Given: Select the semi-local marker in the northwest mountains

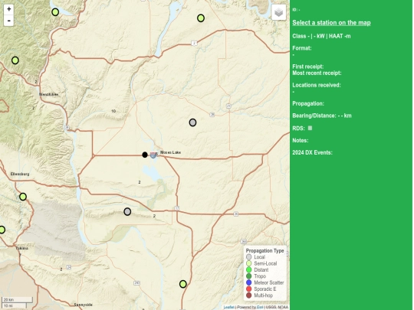Looking at the screenshot, I should (x=15, y=60).
